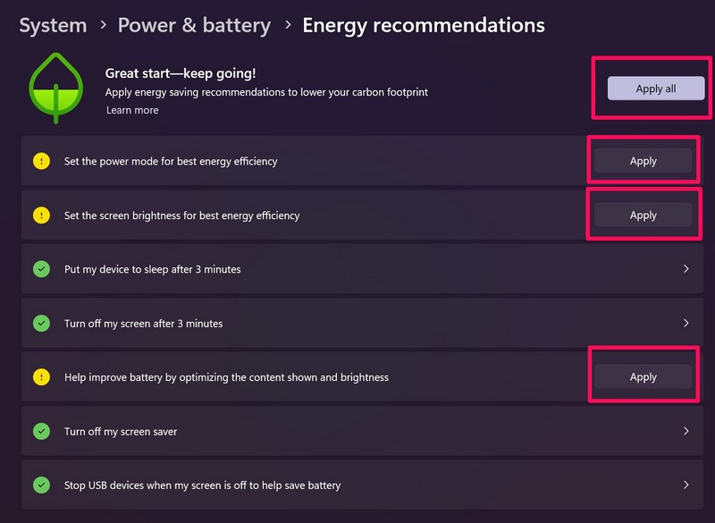The image size is (715, 523).
Task: Click yellow warning icon beside power mode
Action: pos(41,162)
